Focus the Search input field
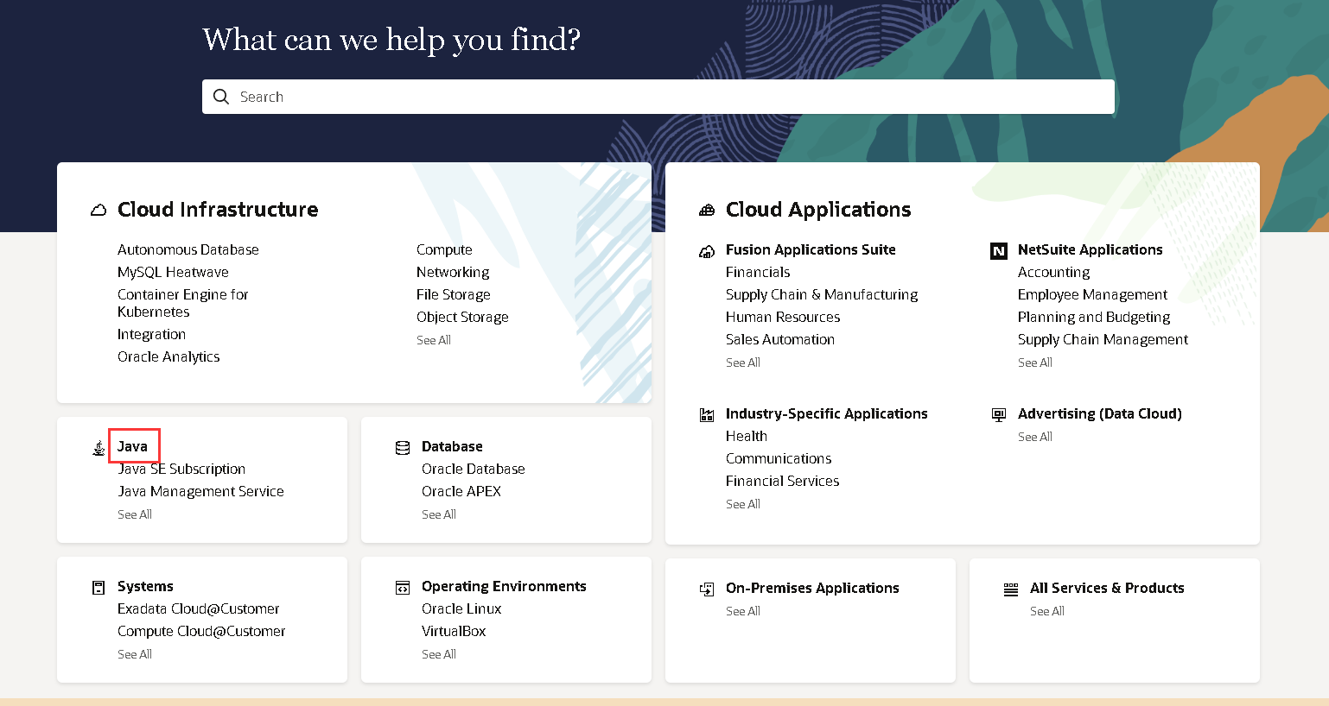 click(x=658, y=97)
